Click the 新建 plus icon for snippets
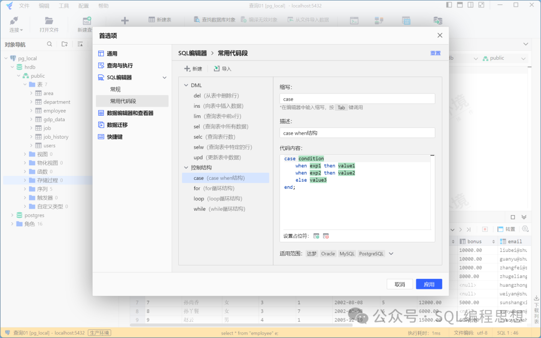 (187, 69)
